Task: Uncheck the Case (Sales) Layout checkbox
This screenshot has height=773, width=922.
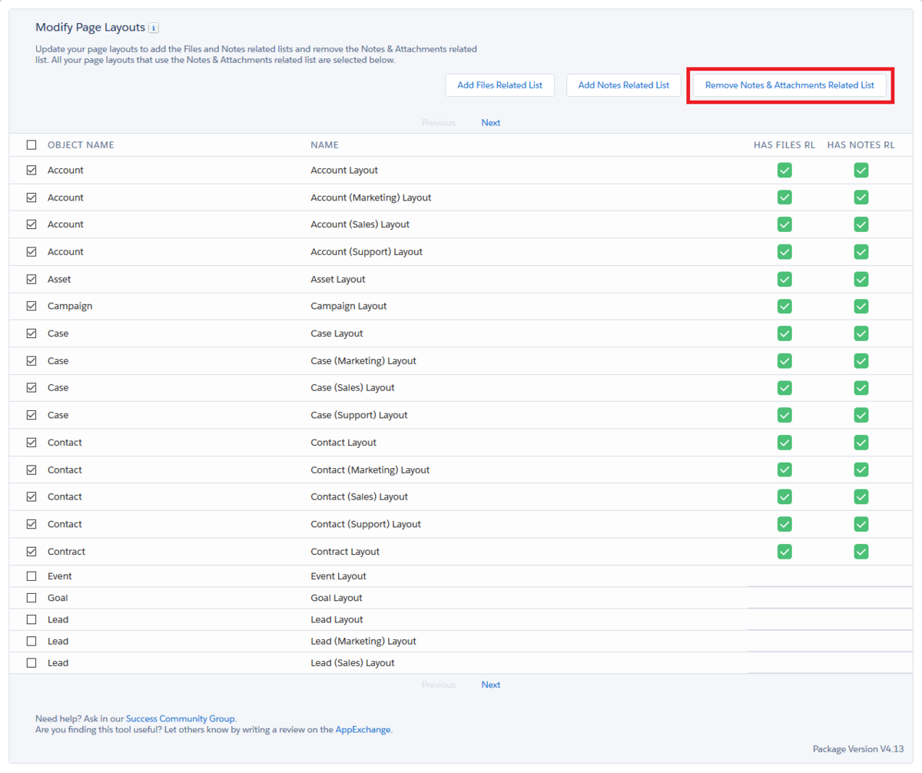Action: [32, 387]
